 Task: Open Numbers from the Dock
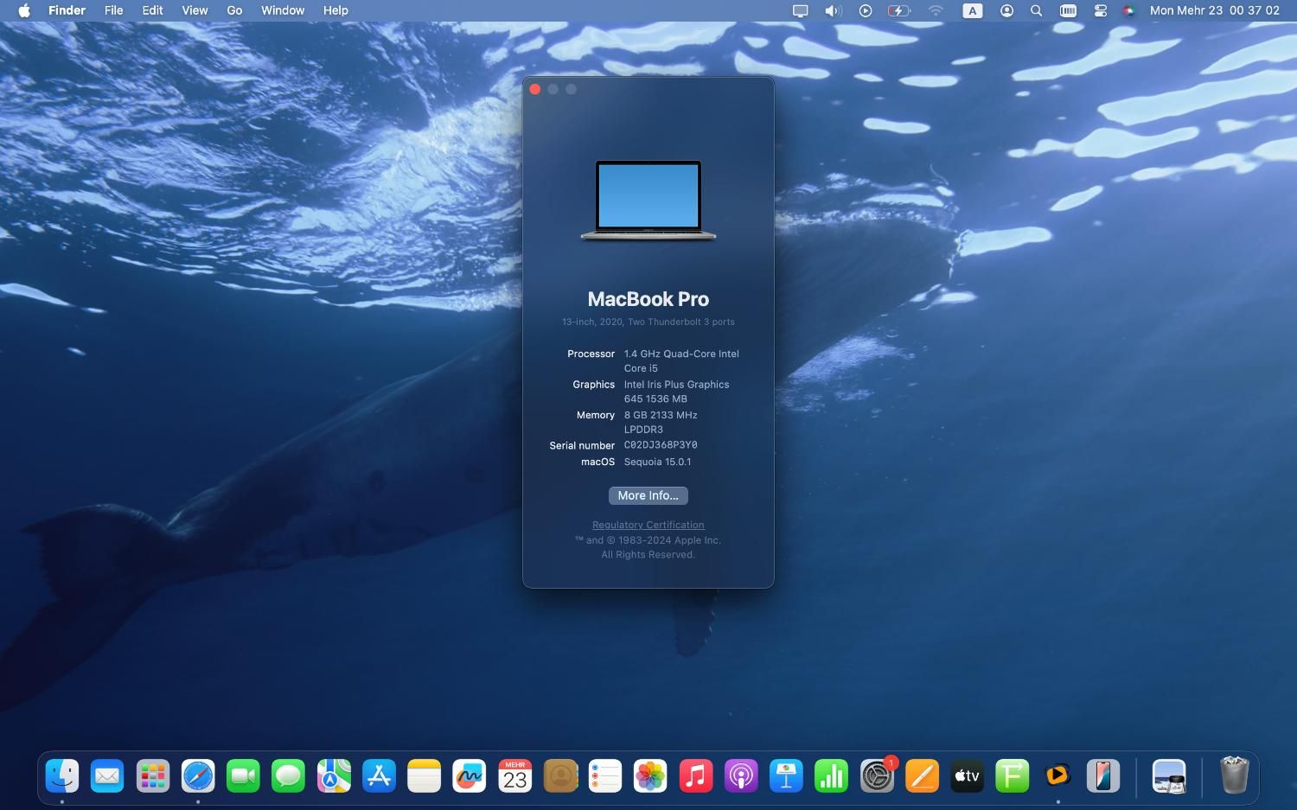click(x=831, y=775)
